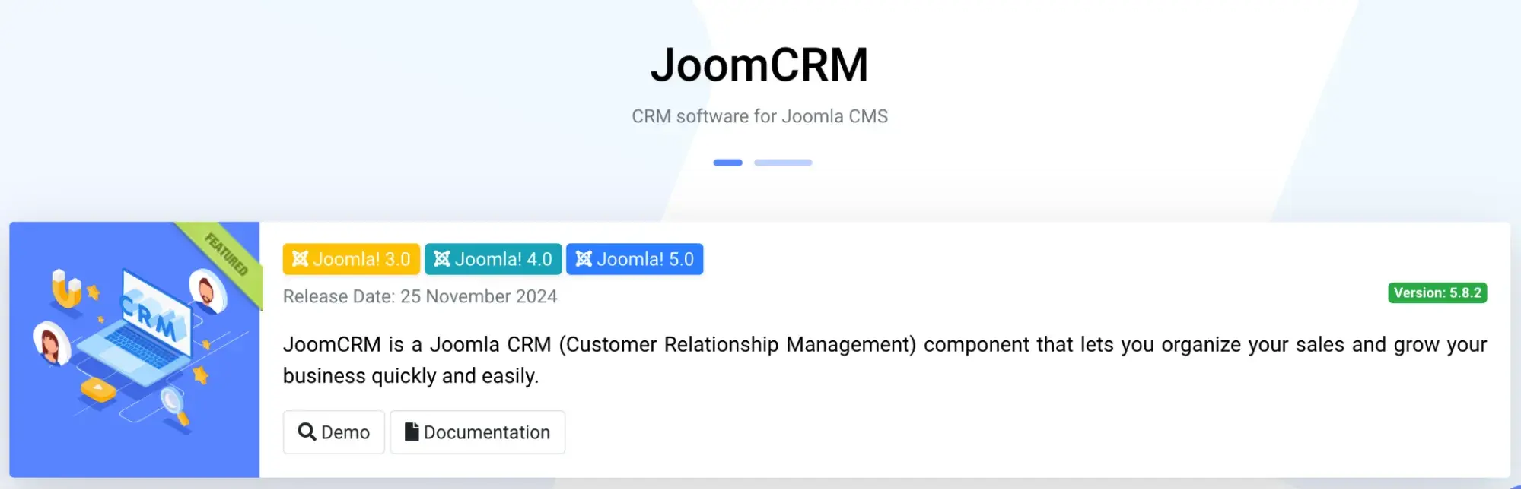Select the blue Joomla! 5.0 tag
Viewport: 1521px width, 490px height.
tap(635, 259)
